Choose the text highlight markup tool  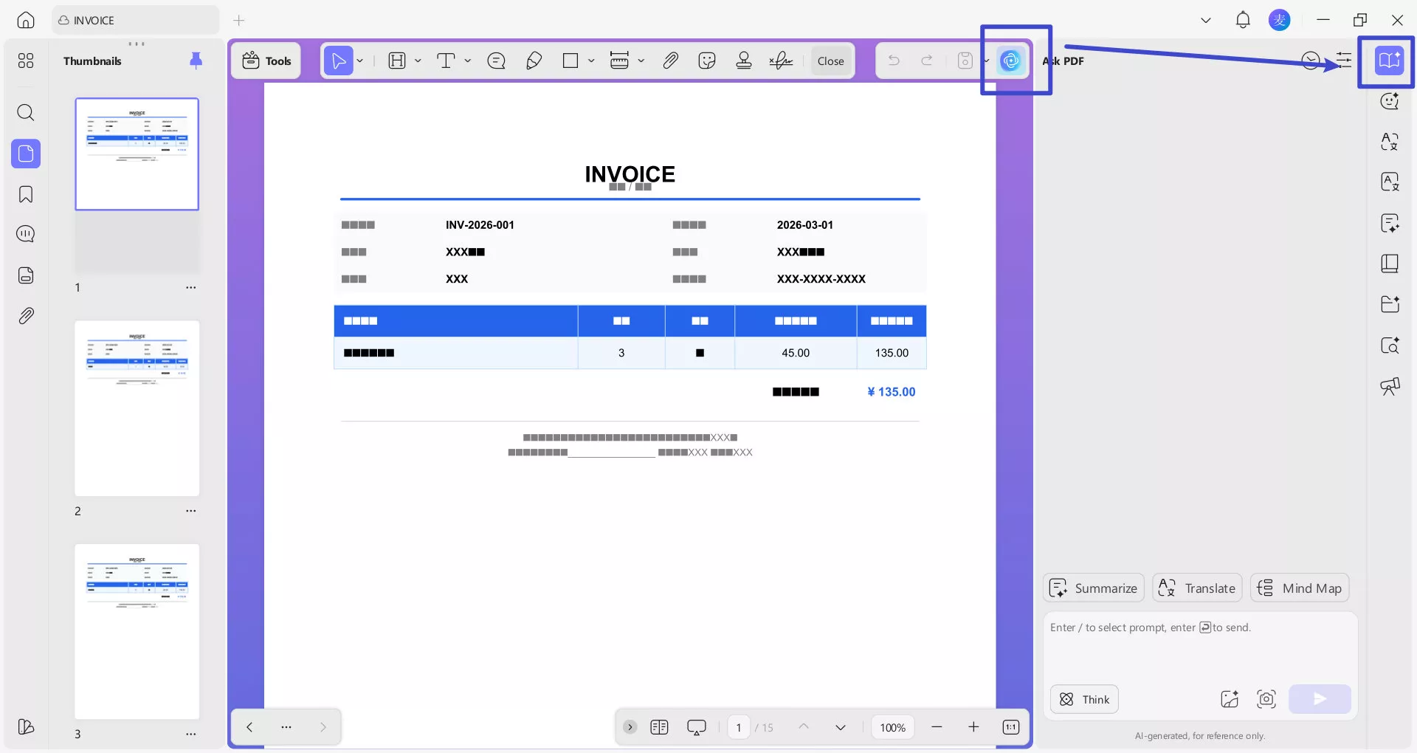(397, 61)
